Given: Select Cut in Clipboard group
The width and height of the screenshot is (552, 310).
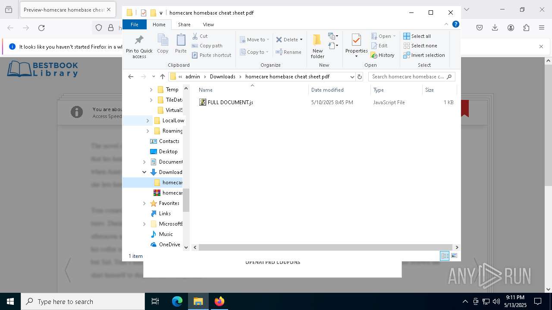Looking at the screenshot, I should point(200,36).
